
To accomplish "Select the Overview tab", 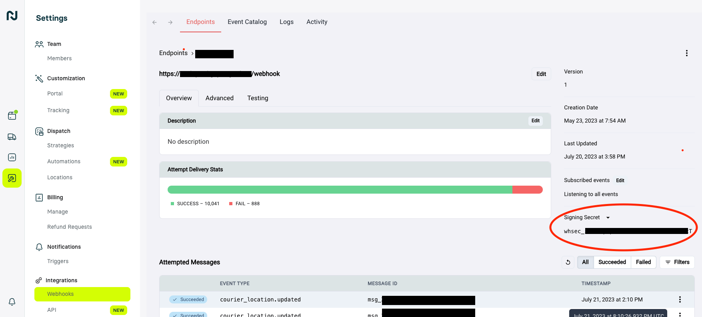I will tap(179, 98).
